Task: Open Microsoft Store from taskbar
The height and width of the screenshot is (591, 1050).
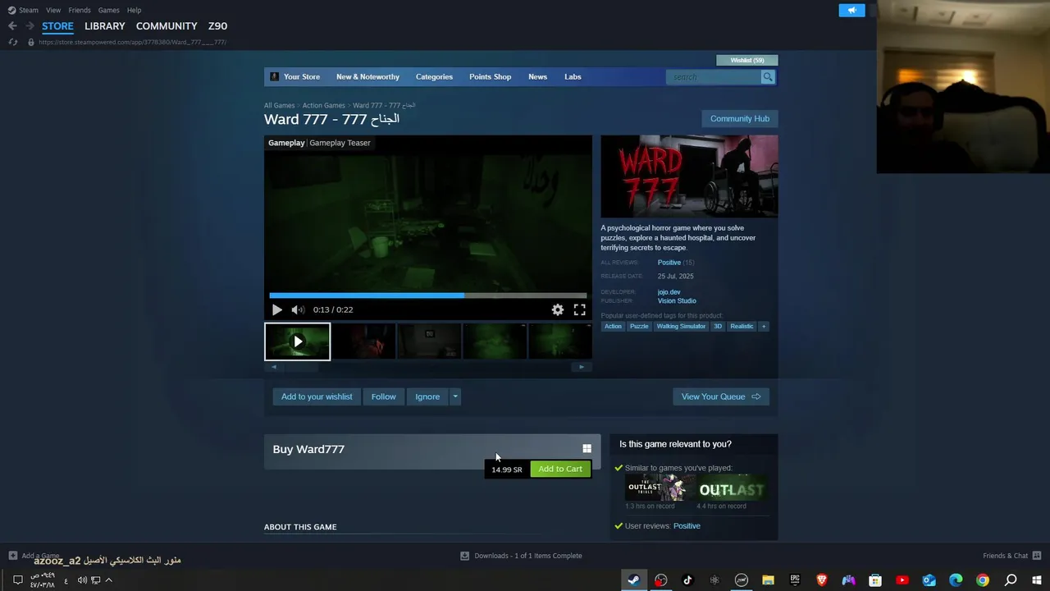Action: (875, 580)
